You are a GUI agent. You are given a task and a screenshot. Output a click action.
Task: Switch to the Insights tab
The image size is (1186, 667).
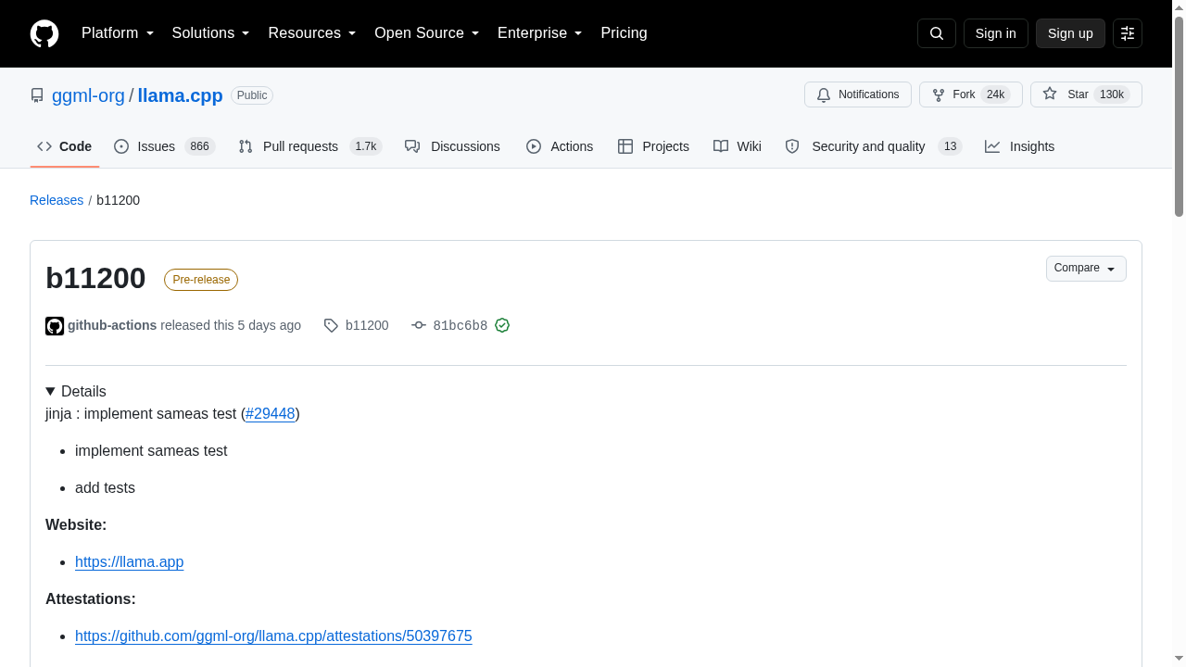[1019, 146]
